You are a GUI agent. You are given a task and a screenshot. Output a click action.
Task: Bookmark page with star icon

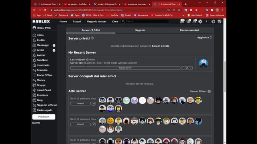tap(179, 10)
